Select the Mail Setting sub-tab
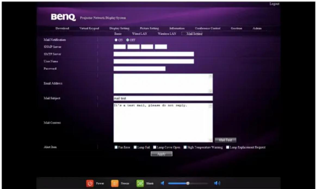Viewport: 316px width, 189px height. pyautogui.click(x=194, y=34)
